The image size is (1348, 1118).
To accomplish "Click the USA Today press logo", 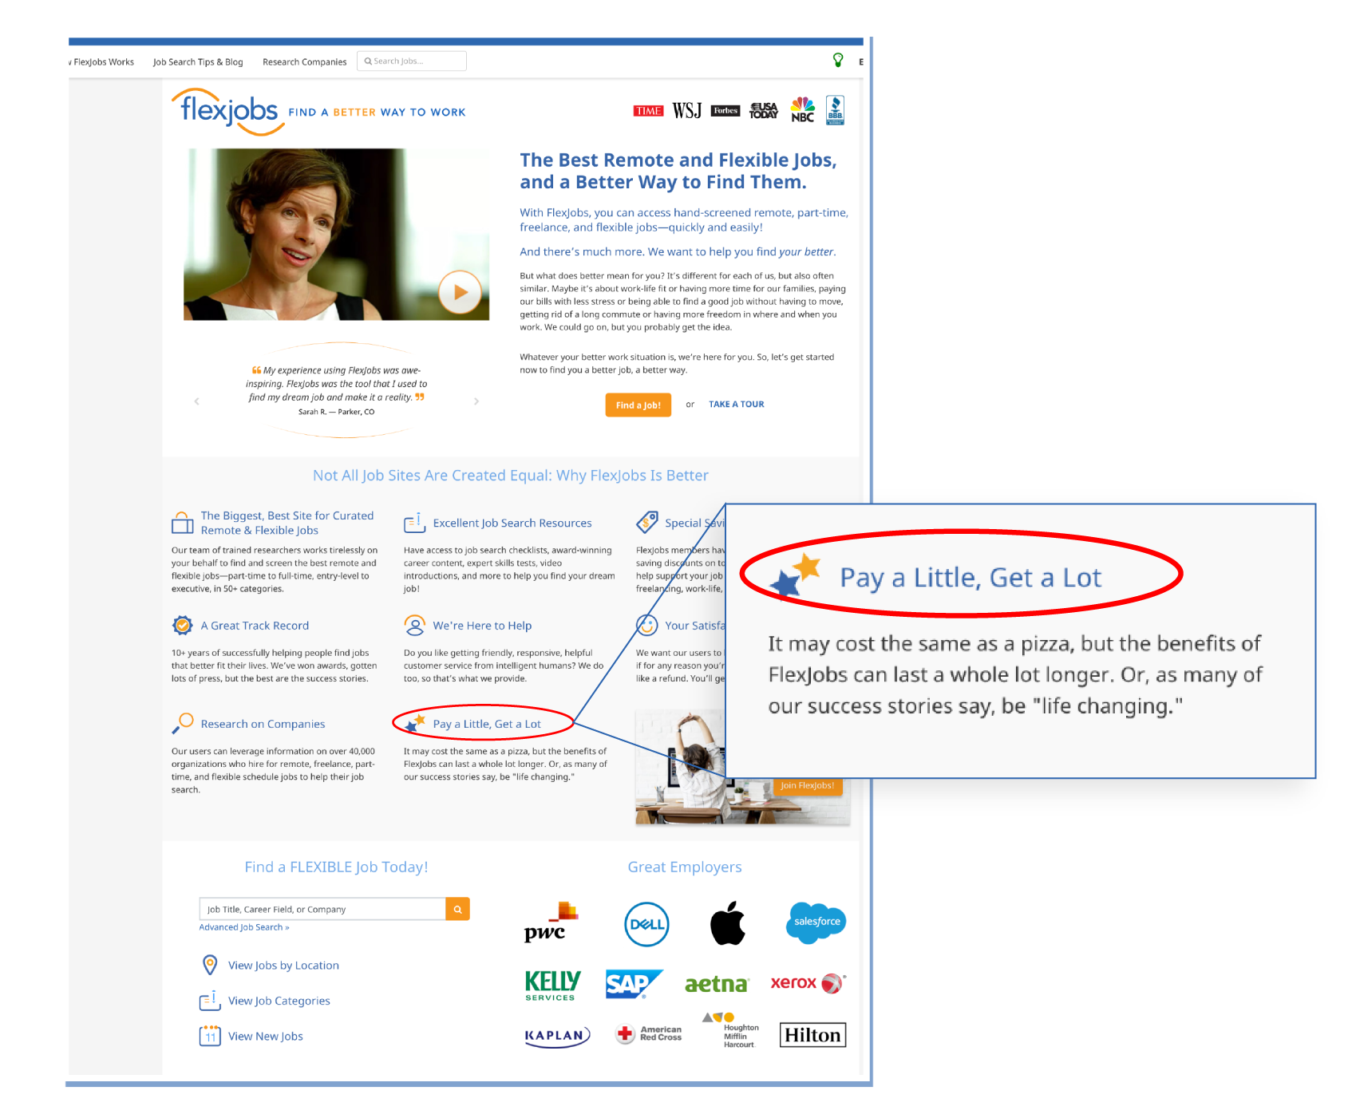I will pos(764,110).
